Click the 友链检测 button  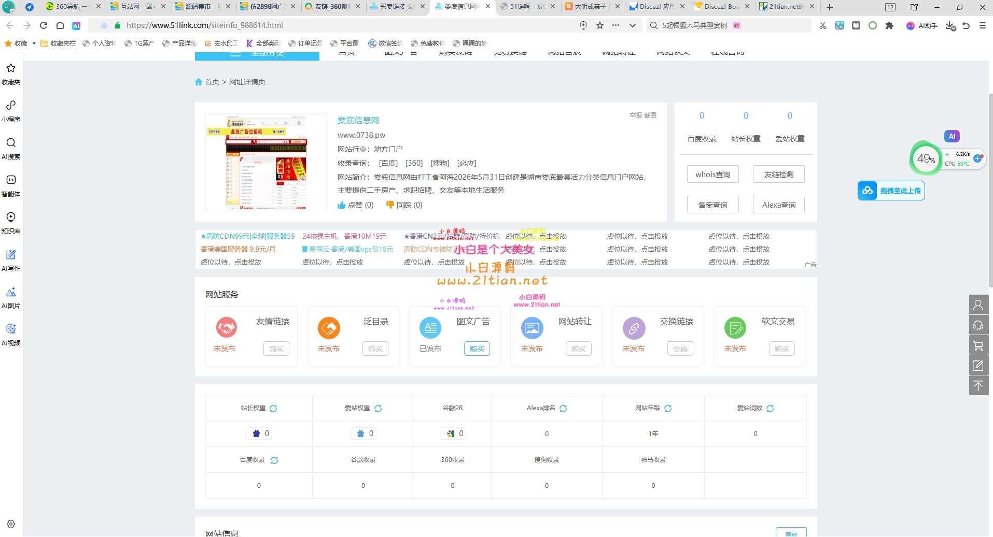(779, 175)
